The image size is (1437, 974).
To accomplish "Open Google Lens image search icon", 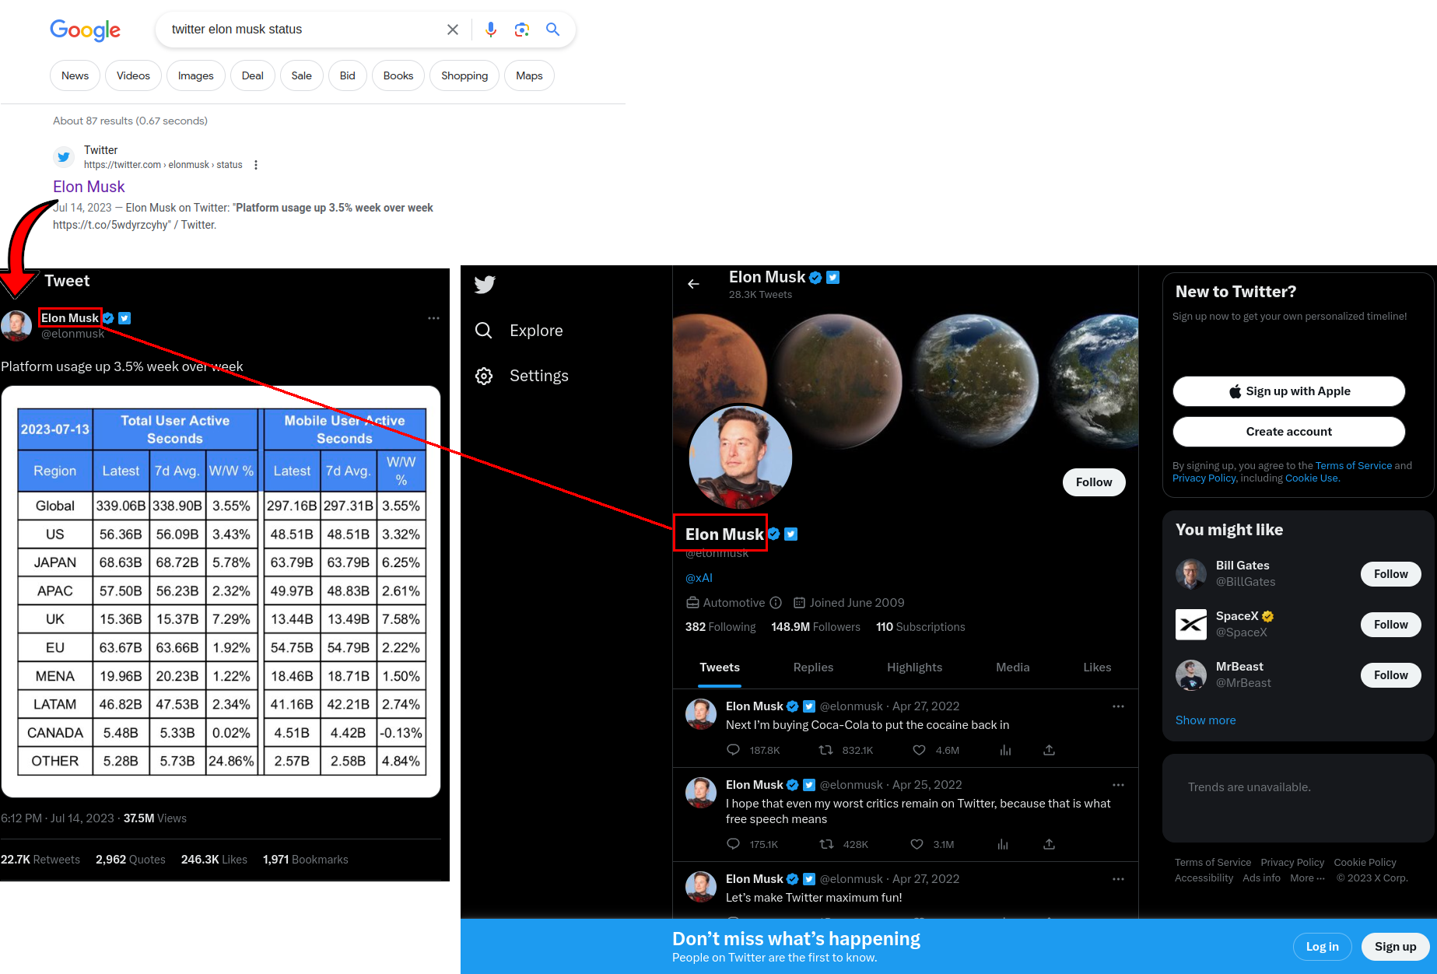I will tap(522, 30).
